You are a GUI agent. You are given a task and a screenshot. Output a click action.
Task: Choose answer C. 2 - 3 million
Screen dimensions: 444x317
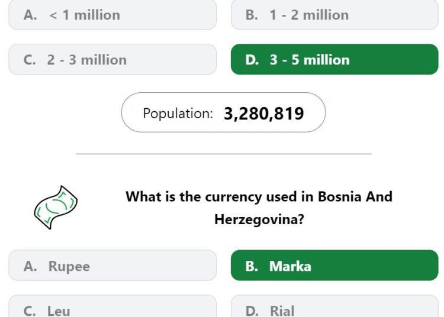click(x=112, y=59)
